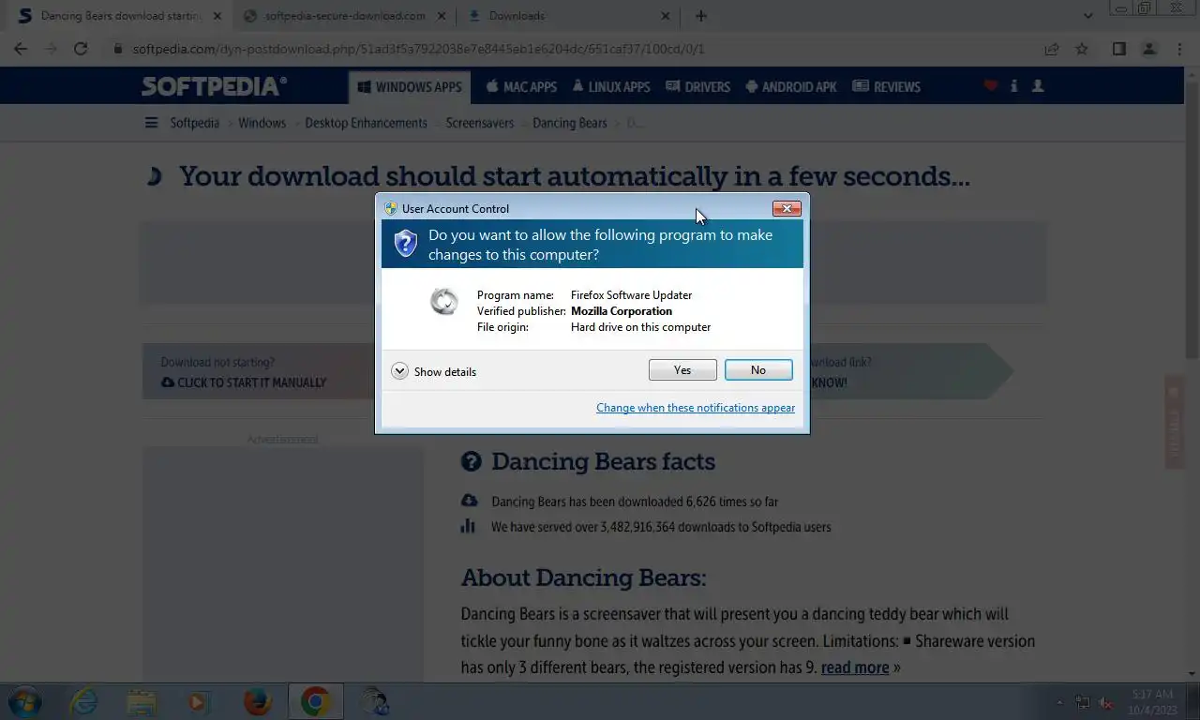1200x720 pixels.
Task: Bookmark this page with the star icon
Action: tap(1082, 49)
